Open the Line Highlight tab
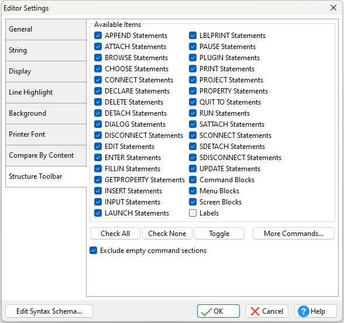This screenshot has height=323, width=344. [46, 92]
